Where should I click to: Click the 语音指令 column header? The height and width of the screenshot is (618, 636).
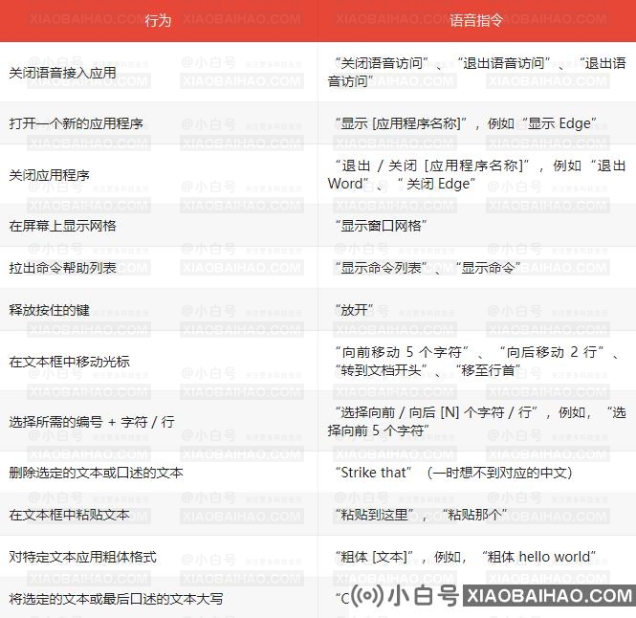476,20
